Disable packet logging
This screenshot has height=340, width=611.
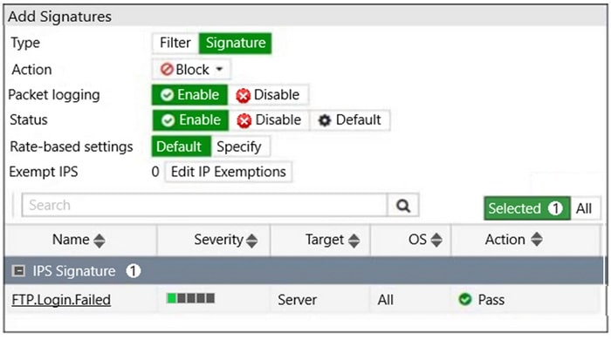pos(268,95)
